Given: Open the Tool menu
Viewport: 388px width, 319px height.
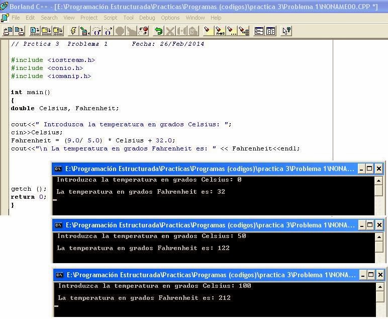Looking at the screenshot, I should (129, 18).
